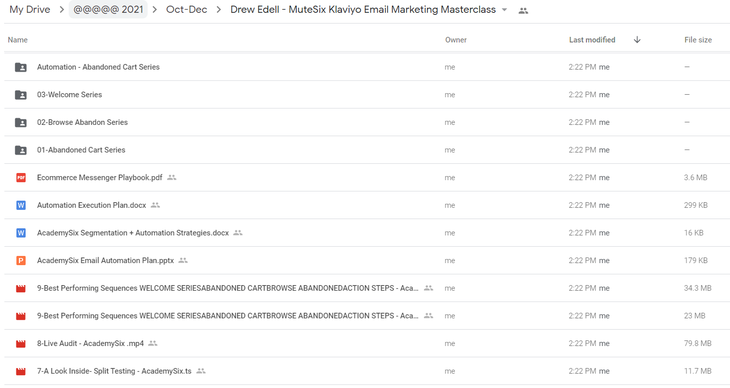Image resolution: width=730 pixels, height=388 pixels.
Task: Click the 34.3 MB file size value
Action: click(698, 288)
